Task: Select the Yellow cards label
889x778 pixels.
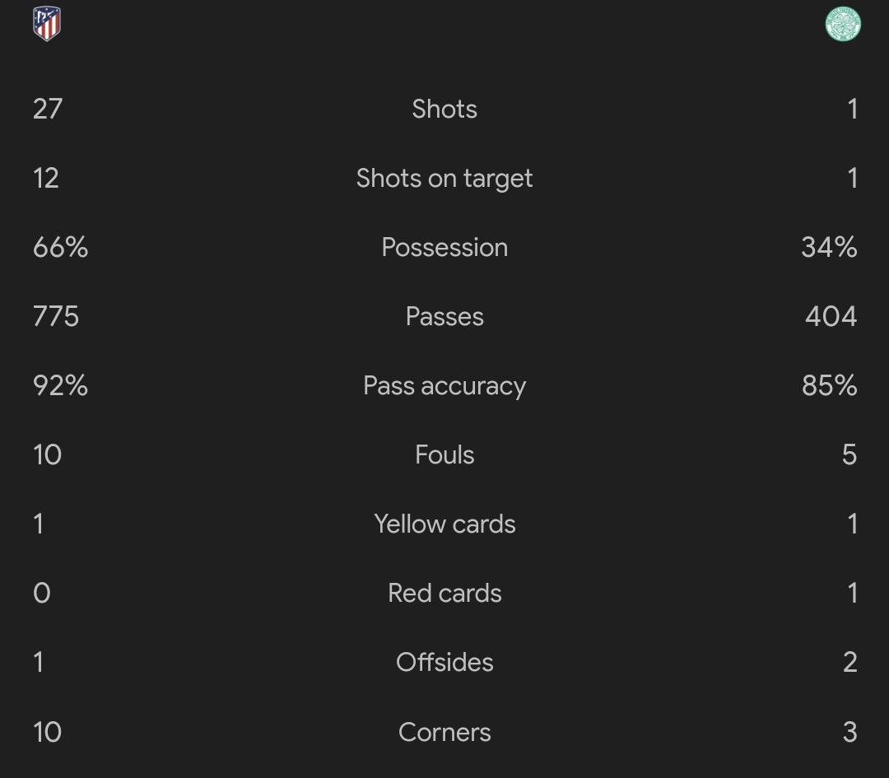Action: click(x=444, y=524)
